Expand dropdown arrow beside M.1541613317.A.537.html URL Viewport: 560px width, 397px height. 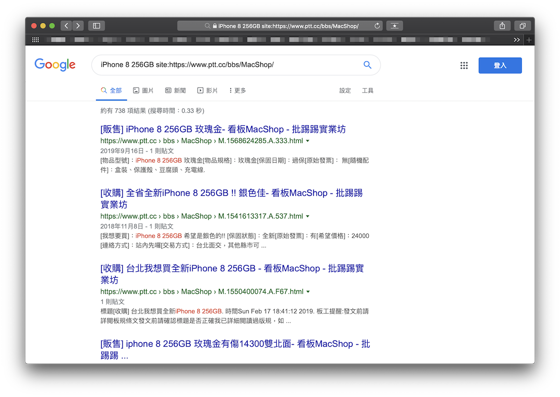tap(308, 216)
